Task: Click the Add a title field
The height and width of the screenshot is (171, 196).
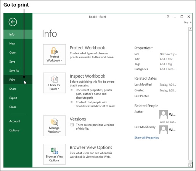Action: [166, 59]
